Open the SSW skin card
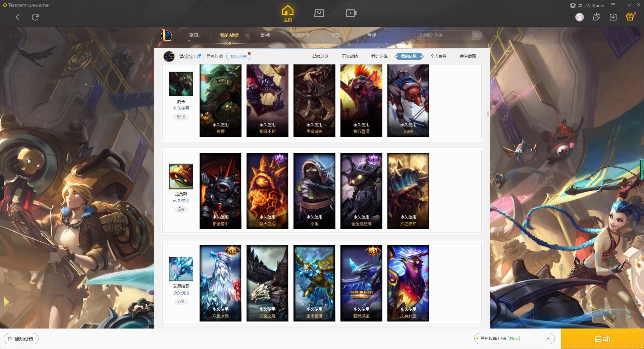This screenshot has width=644, height=349. (408, 101)
